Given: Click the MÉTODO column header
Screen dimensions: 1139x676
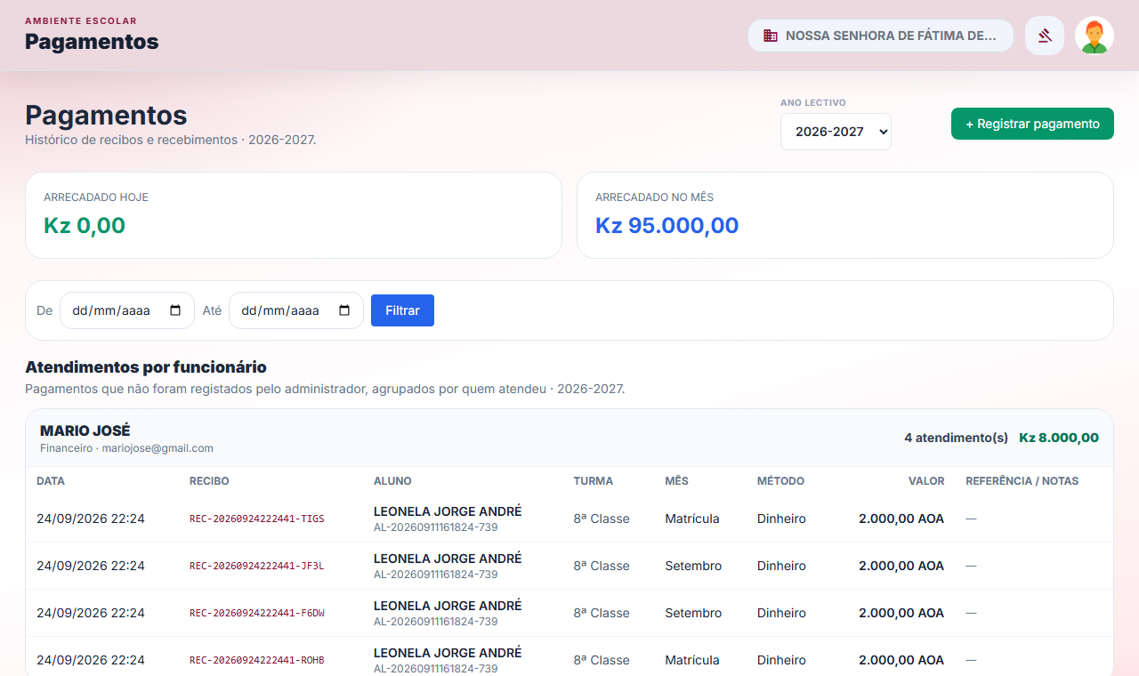Looking at the screenshot, I should click(x=780, y=481).
